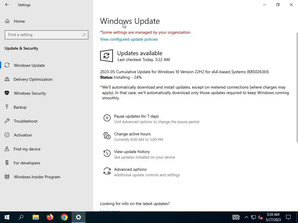Image resolution: width=298 pixels, height=223 pixels.
Task: Click the Windows Insider Program cat icon
Action: click(x=7, y=177)
